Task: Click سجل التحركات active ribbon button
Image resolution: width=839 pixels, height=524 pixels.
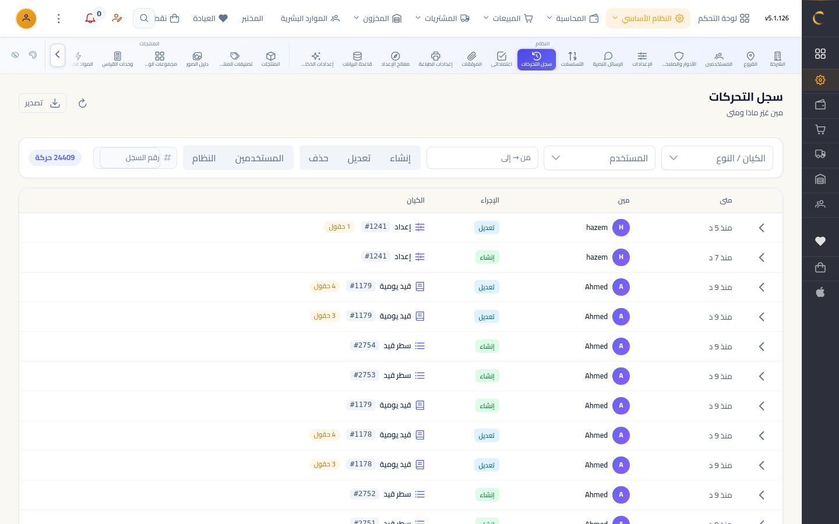Action: (537, 59)
